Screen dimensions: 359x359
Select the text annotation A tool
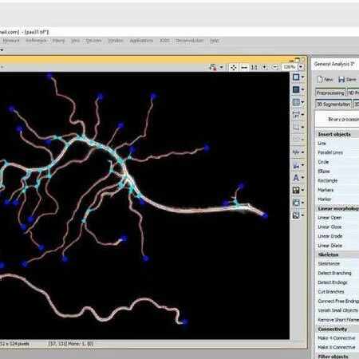pos(296,178)
